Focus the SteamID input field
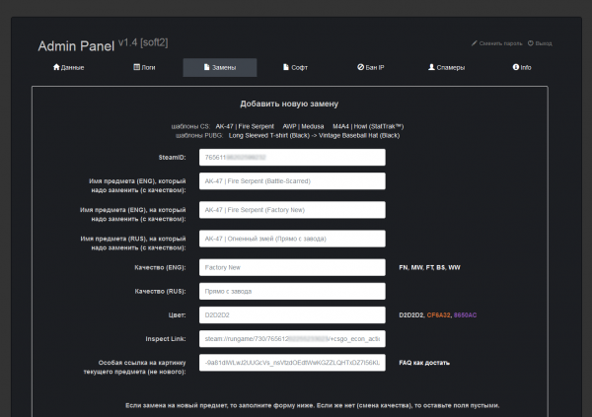The width and height of the screenshot is (592, 417). [x=291, y=157]
